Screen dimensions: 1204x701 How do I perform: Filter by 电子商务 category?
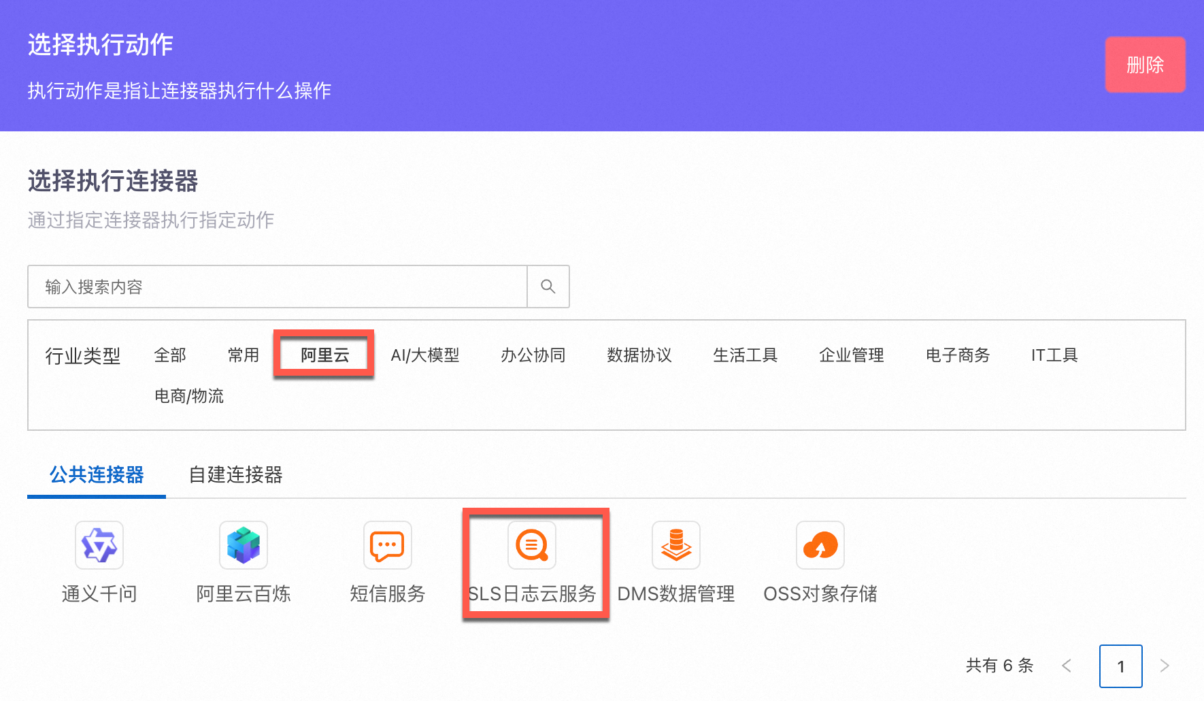point(958,355)
